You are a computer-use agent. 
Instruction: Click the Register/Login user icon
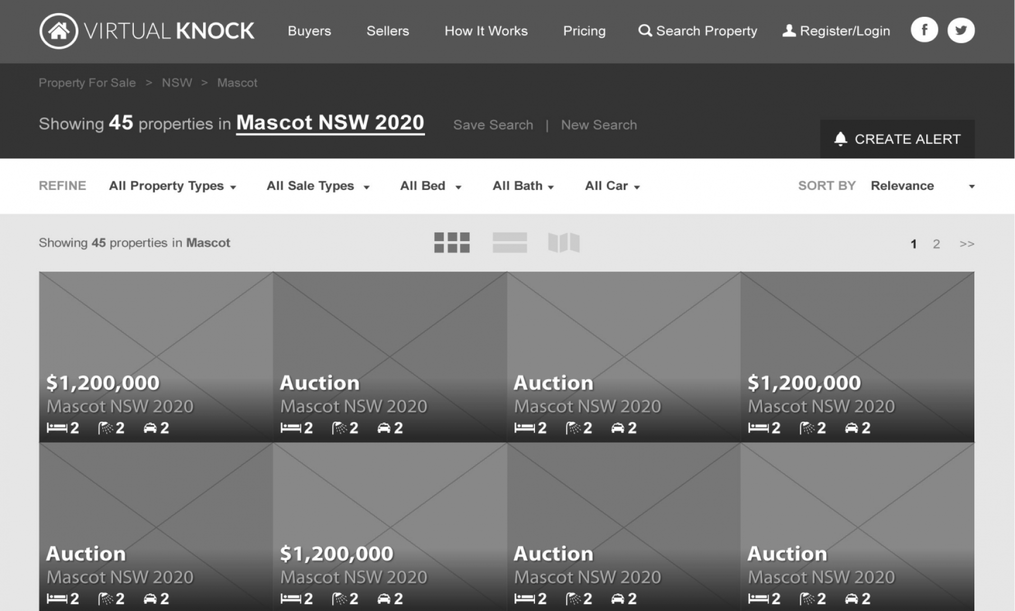pyautogui.click(x=789, y=31)
